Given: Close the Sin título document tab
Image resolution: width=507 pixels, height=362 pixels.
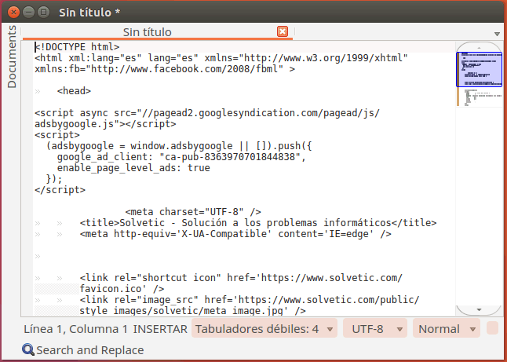Looking at the screenshot, I should click(283, 31).
